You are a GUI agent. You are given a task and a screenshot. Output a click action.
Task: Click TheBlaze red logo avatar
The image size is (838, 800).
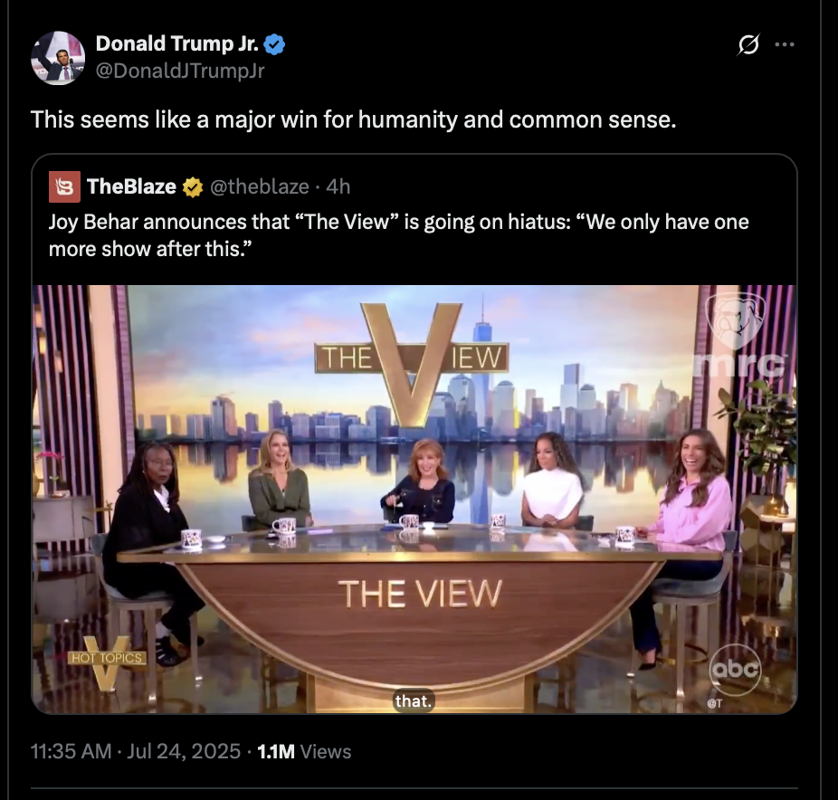coord(64,186)
